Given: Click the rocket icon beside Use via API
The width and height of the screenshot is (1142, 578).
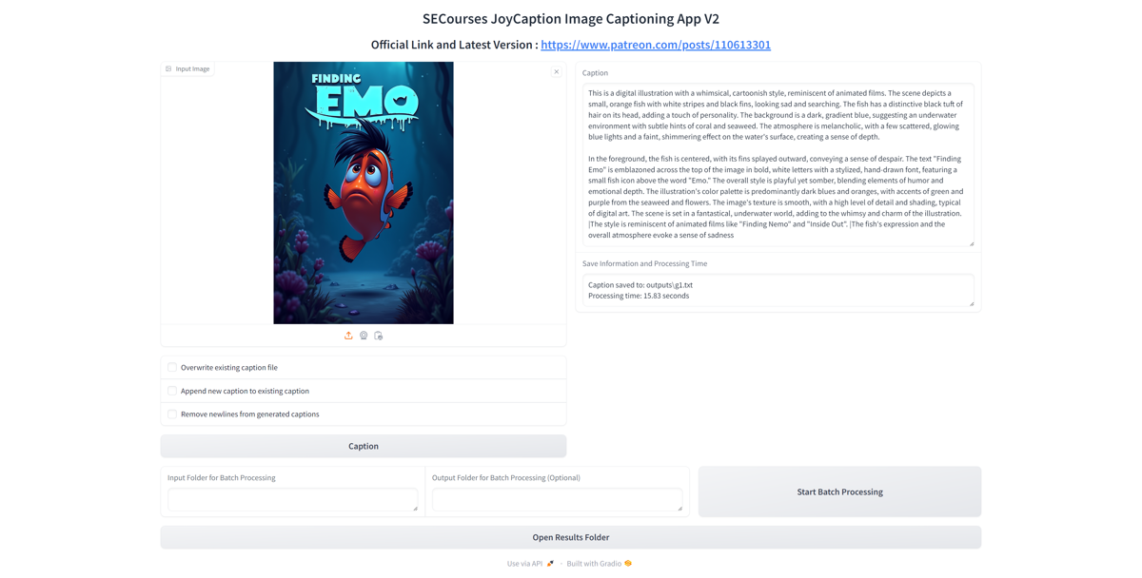Looking at the screenshot, I should tap(550, 564).
